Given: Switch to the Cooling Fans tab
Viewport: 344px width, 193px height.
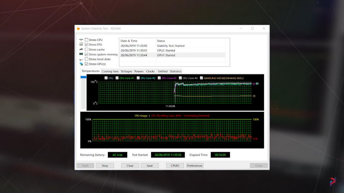Looking at the screenshot, I should click(x=110, y=71).
